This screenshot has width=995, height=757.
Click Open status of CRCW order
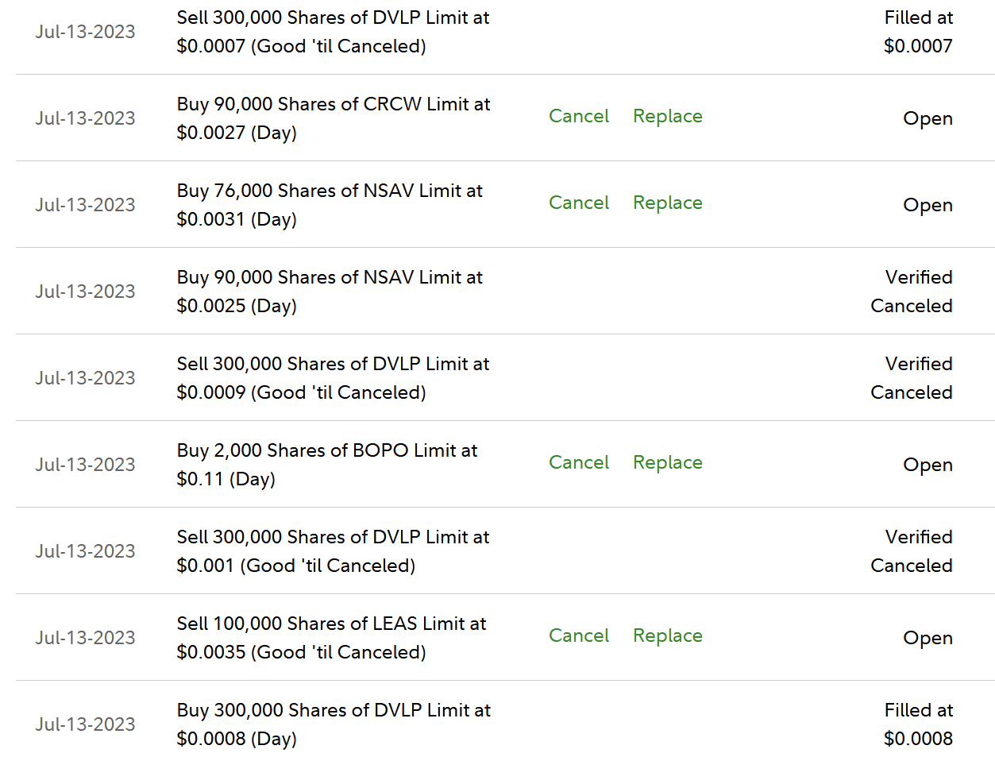928,118
